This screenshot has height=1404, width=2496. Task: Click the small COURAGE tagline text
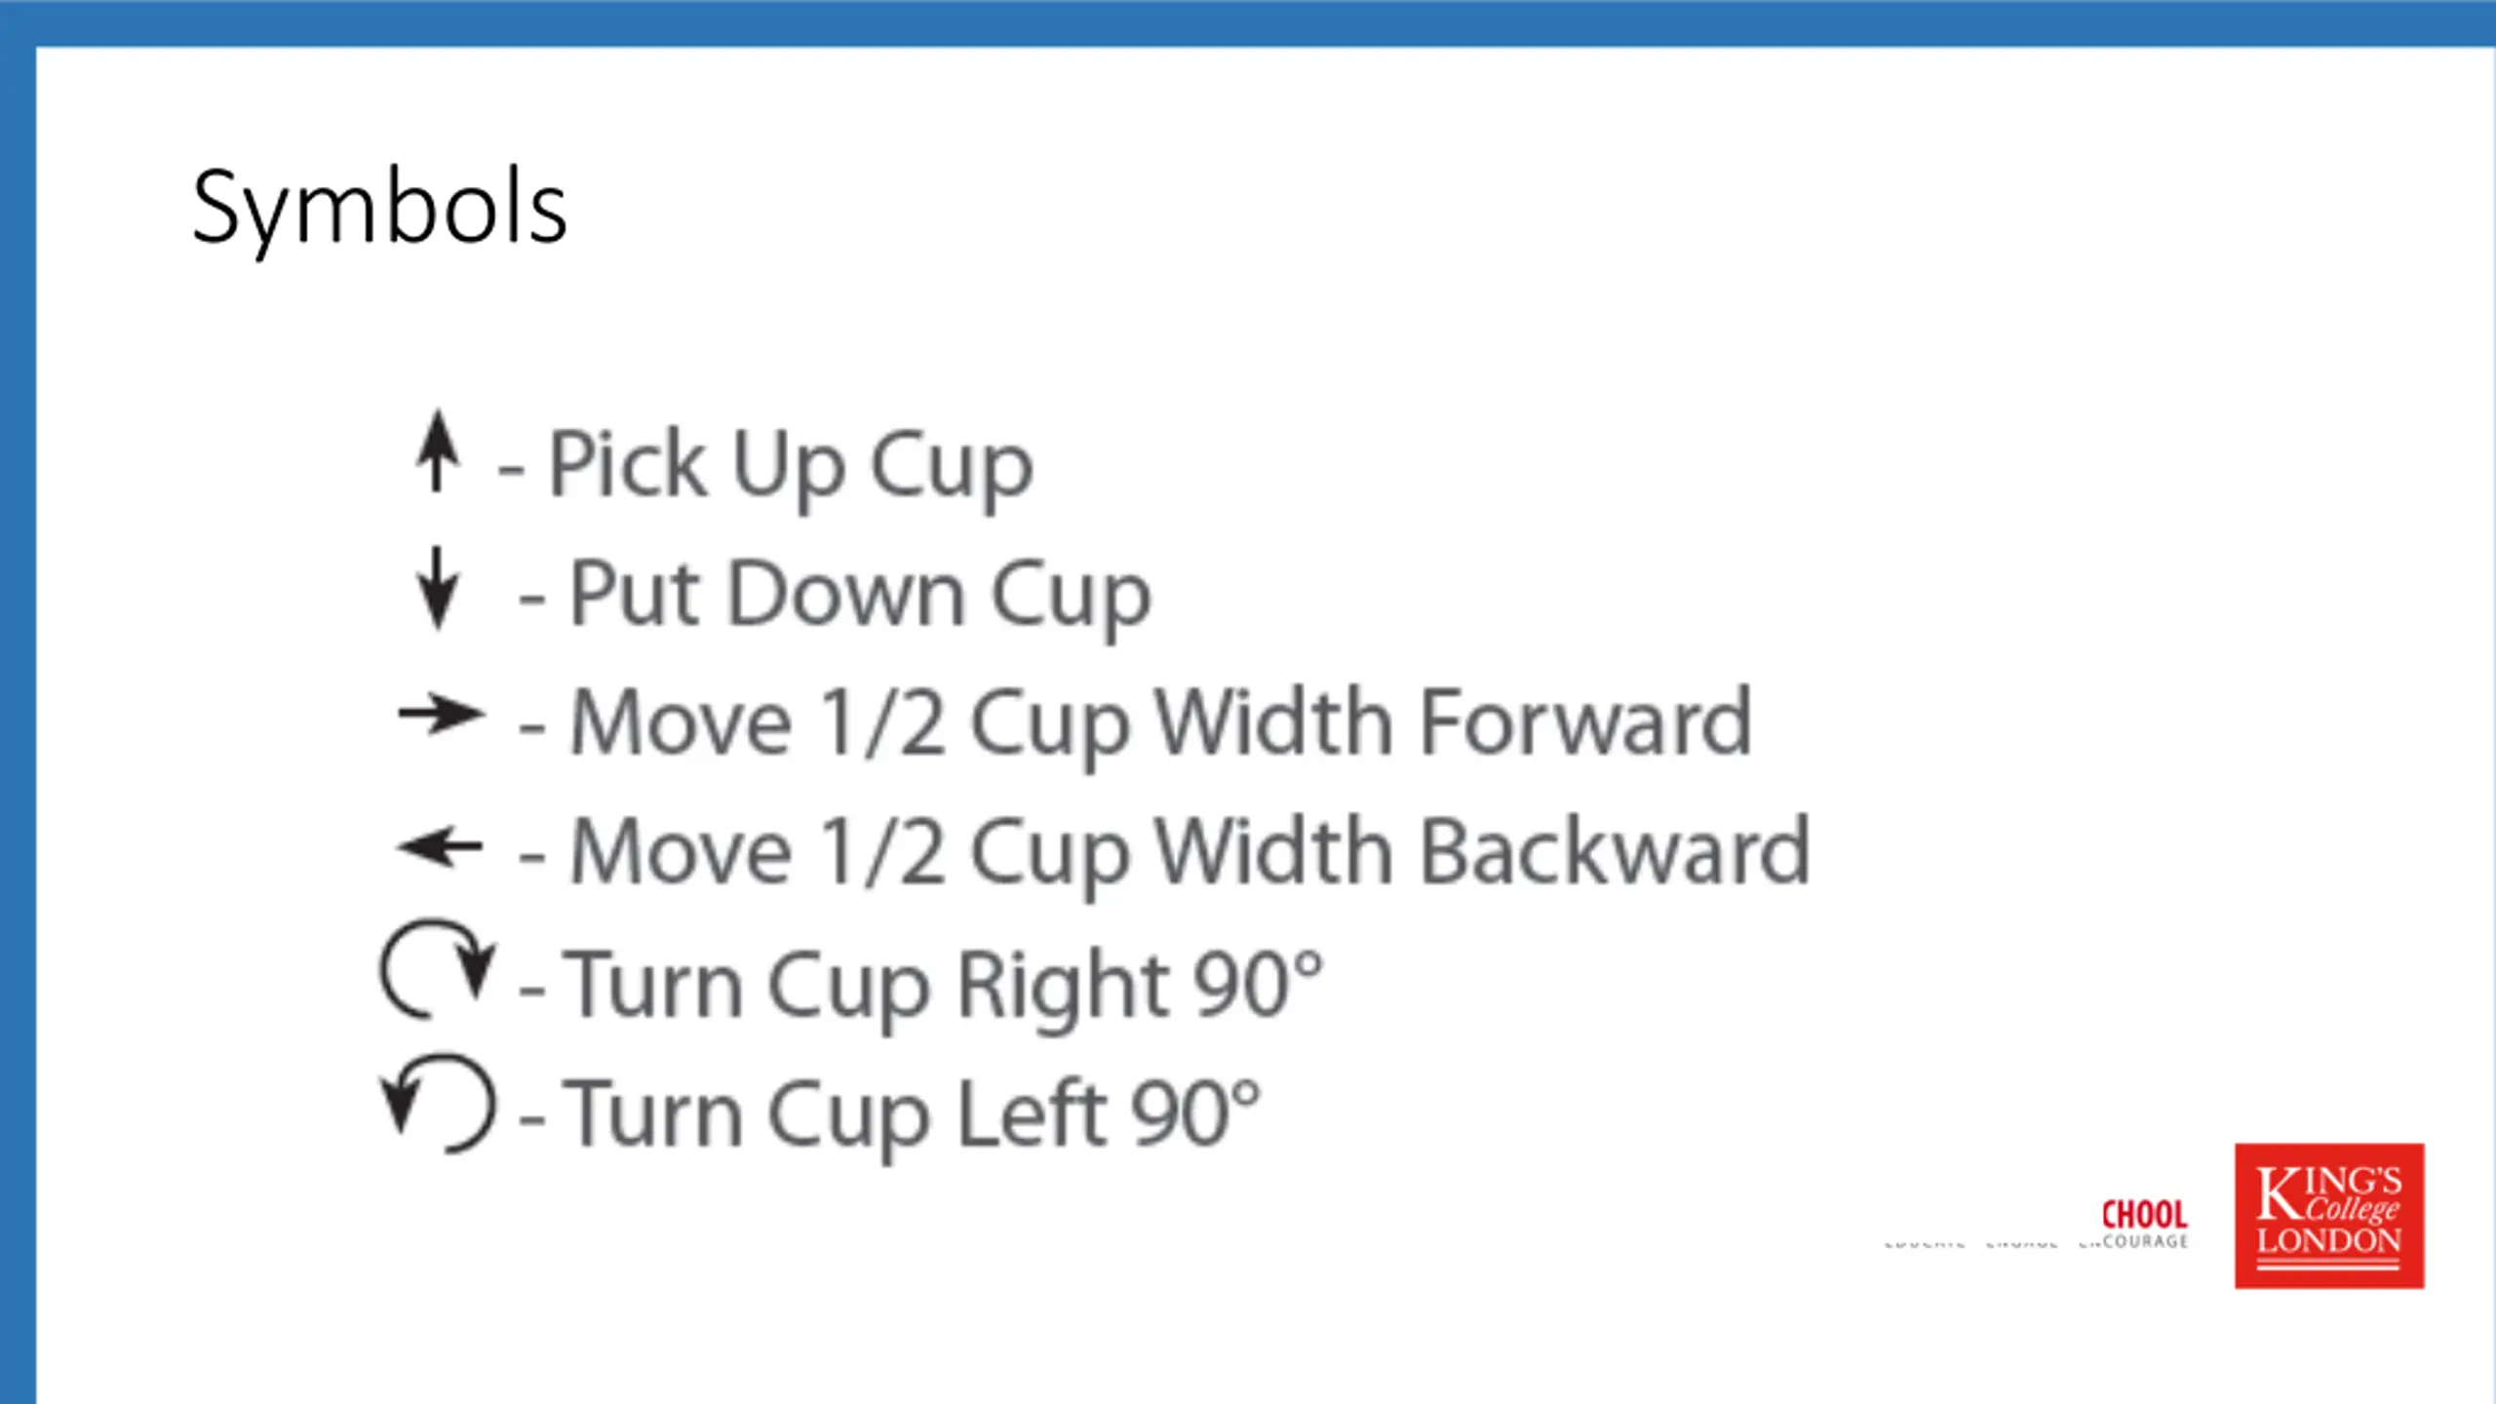[x=2145, y=1241]
